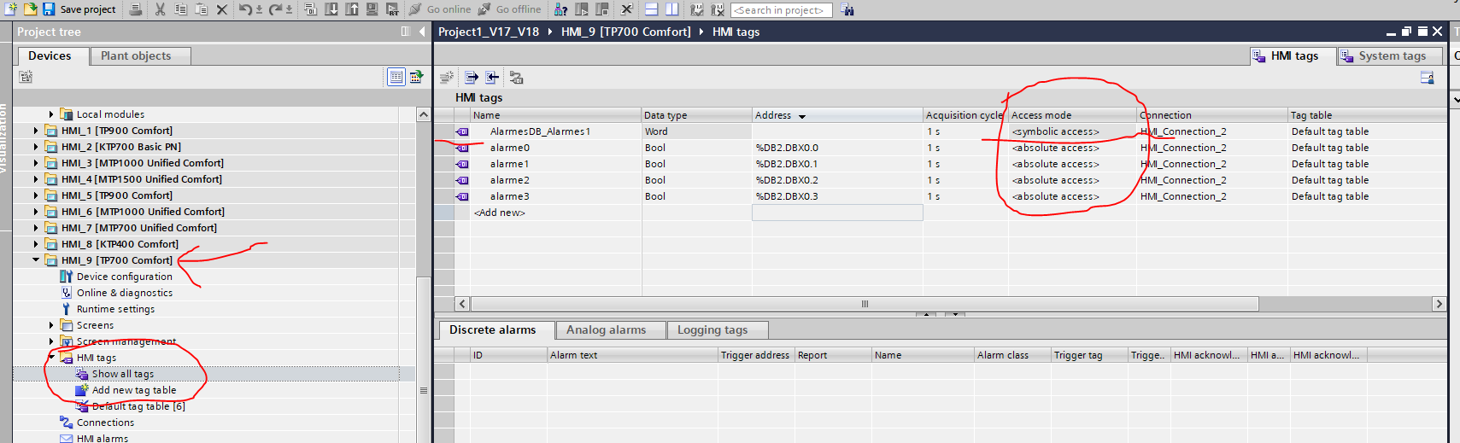1460x443 pixels.
Task: Open Runtime settings item
Action: tap(115, 309)
